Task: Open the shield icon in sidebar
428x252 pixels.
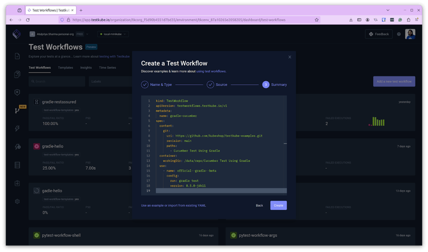Action: [17, 92]
